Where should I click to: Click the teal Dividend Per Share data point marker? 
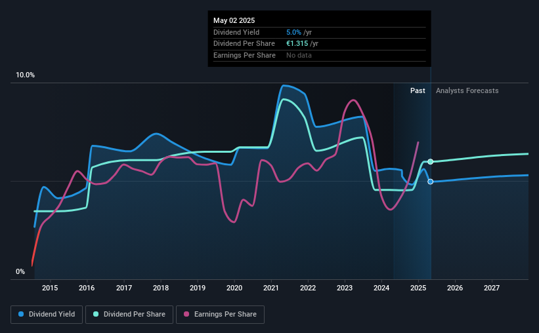[x=431, y=162]
